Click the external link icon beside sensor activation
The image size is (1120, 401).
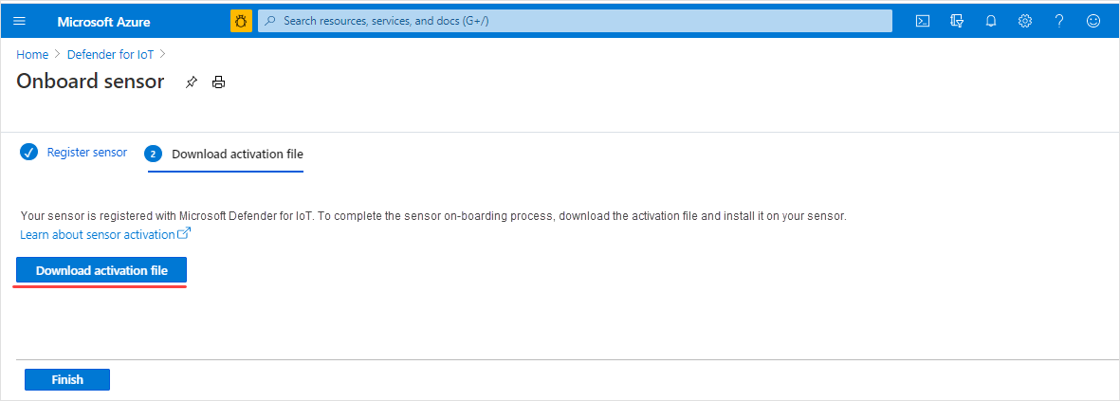(x=184, y=233)
